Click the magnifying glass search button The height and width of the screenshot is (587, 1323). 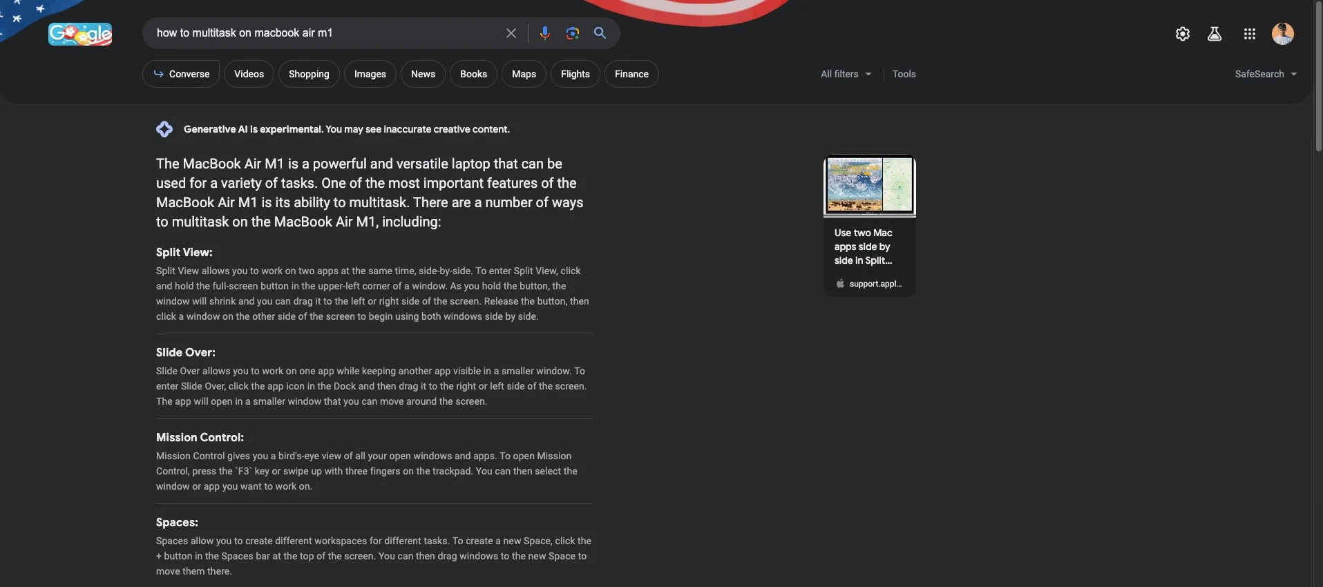[x=600, y=32]
